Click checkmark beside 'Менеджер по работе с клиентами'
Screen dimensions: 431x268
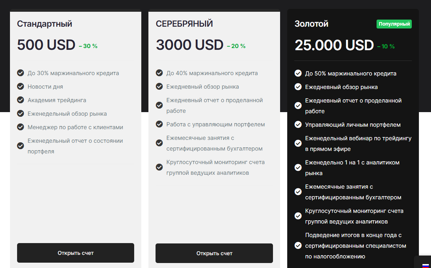click(x=21, y=127)
